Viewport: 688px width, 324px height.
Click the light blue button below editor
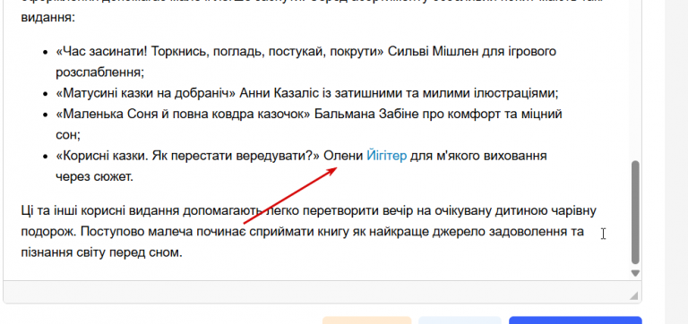tap(460, 320)
